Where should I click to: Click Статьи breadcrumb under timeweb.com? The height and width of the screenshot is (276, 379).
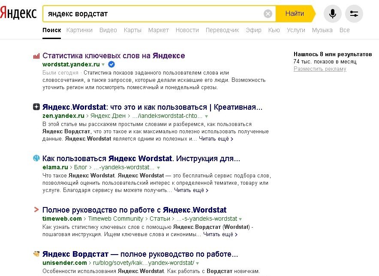[x=160, y=219]
